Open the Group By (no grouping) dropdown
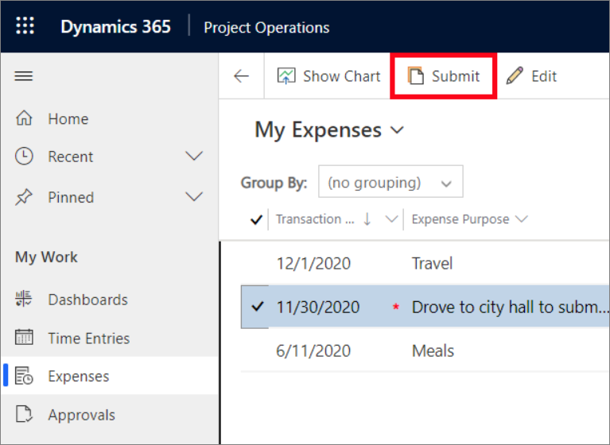The height and width of the screenshot is (445, 610). click(x=390, y=181)
